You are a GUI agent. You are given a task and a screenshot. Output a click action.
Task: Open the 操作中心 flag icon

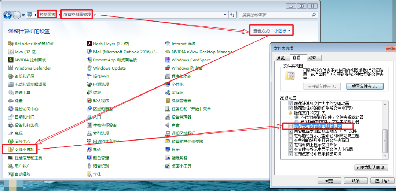tap(89, 76)
